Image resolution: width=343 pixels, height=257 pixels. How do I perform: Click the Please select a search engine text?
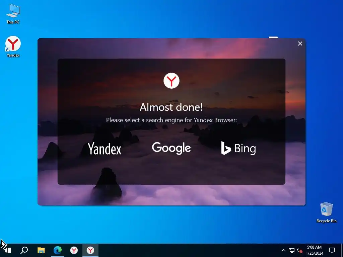click(x=171, y=120)
